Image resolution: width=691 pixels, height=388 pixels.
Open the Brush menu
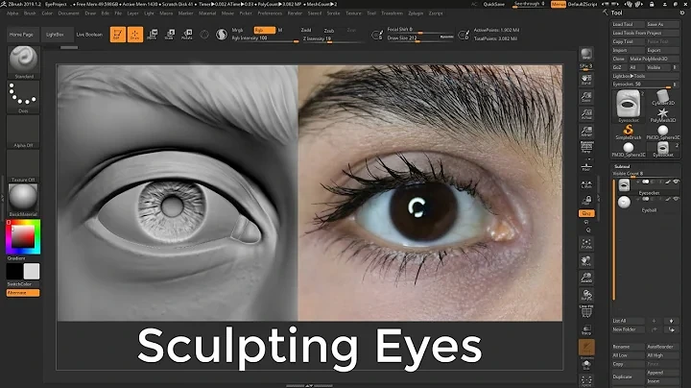(30, 13)
